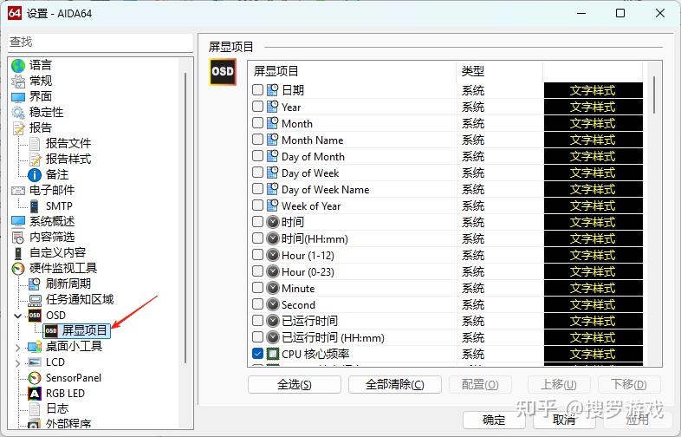Click the LCD display icon
The height and width of the screenshot is (437, 681).
tap(35, 362)
